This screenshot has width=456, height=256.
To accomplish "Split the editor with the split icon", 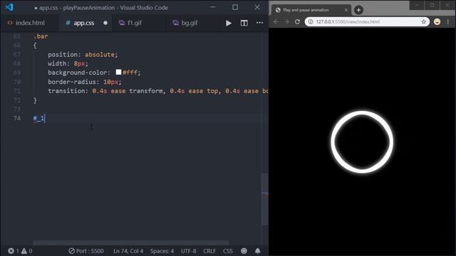I will (244, 23).
